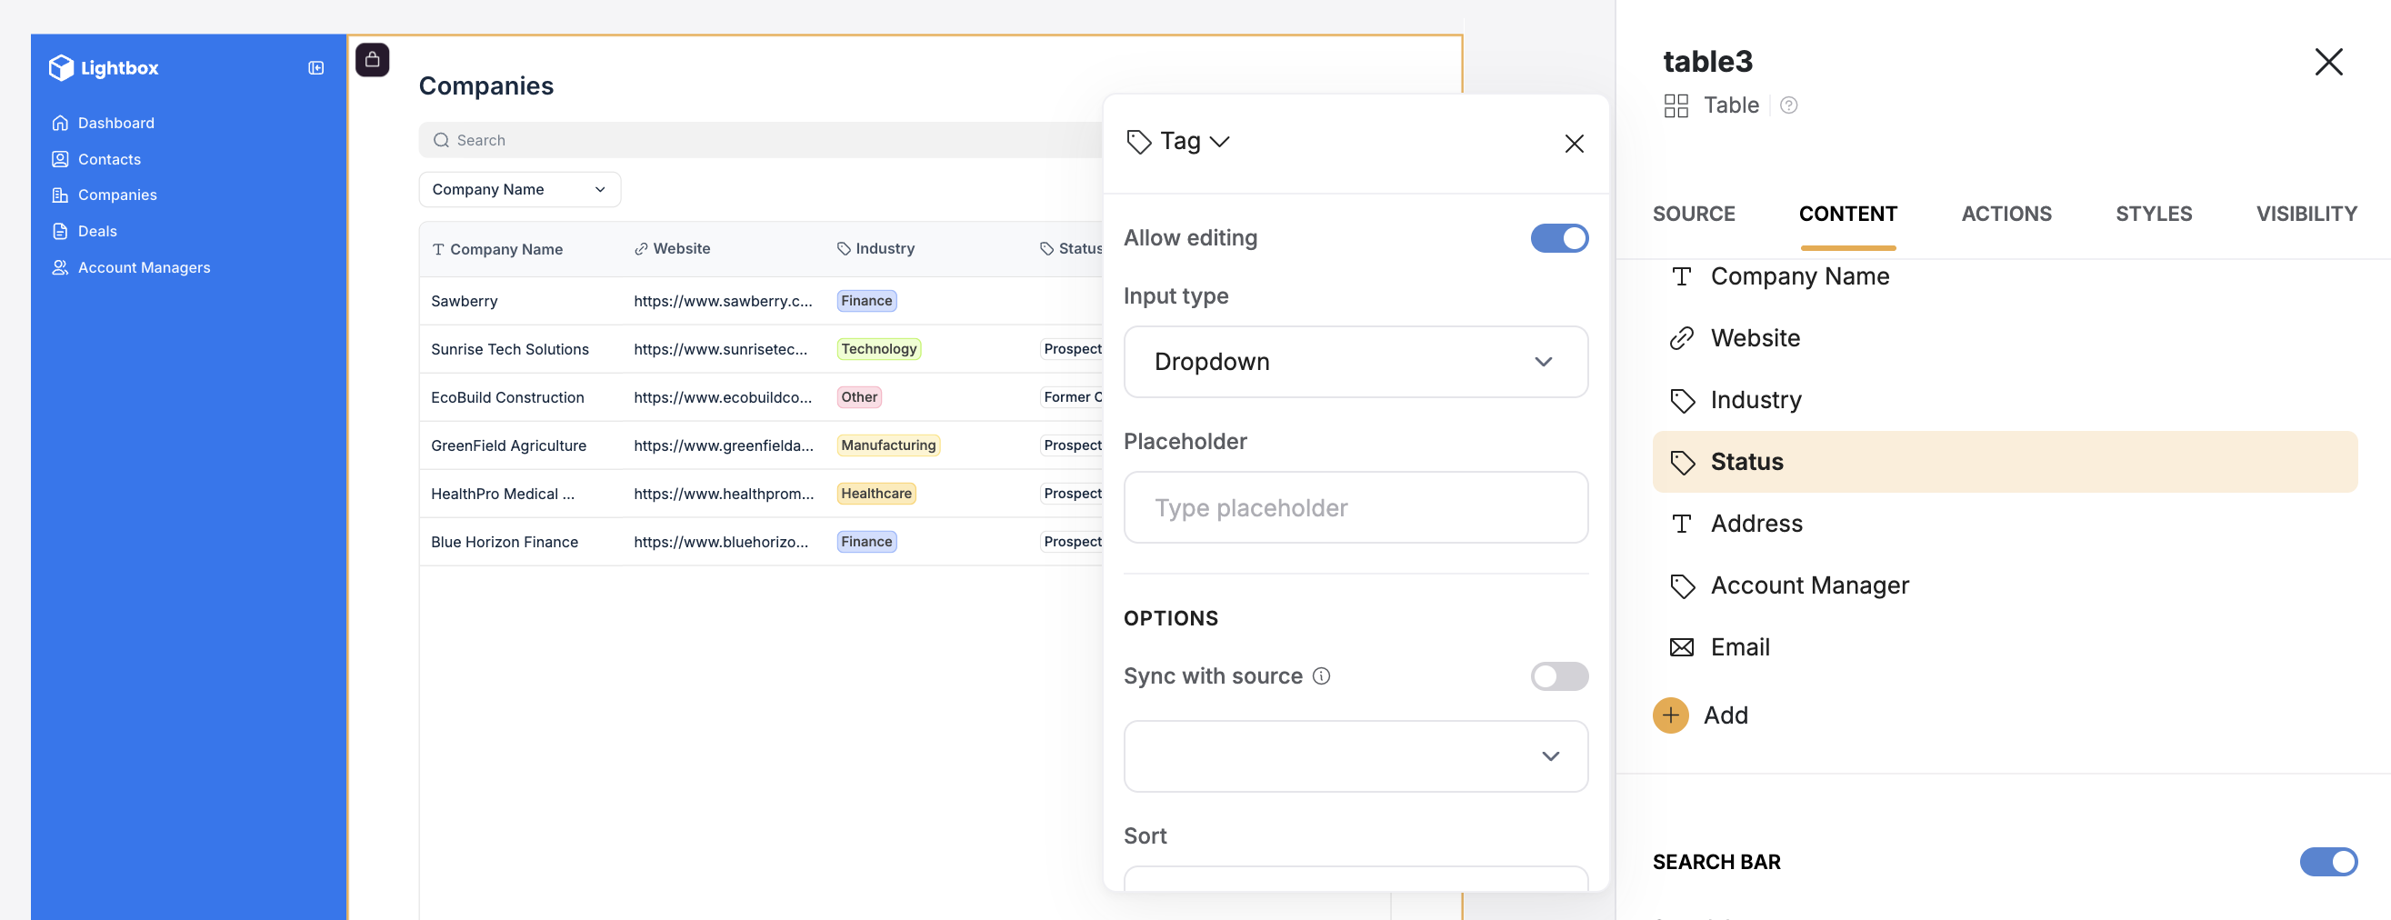Select the Status field row
The width and height of the screenshot is (2391, 920).
2005,462
